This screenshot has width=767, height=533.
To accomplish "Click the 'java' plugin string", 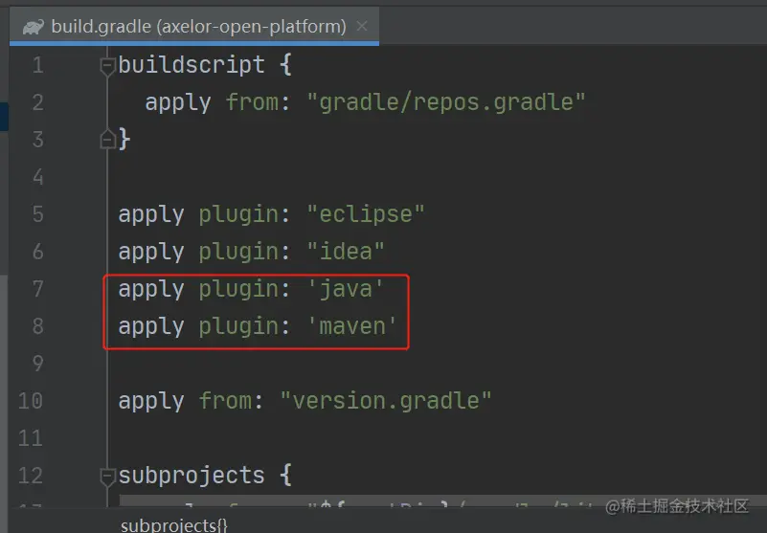I will click(x=346, y=289).
